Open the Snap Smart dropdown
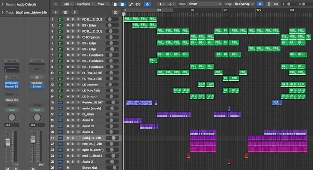The image size is (313, 170). 205,4
